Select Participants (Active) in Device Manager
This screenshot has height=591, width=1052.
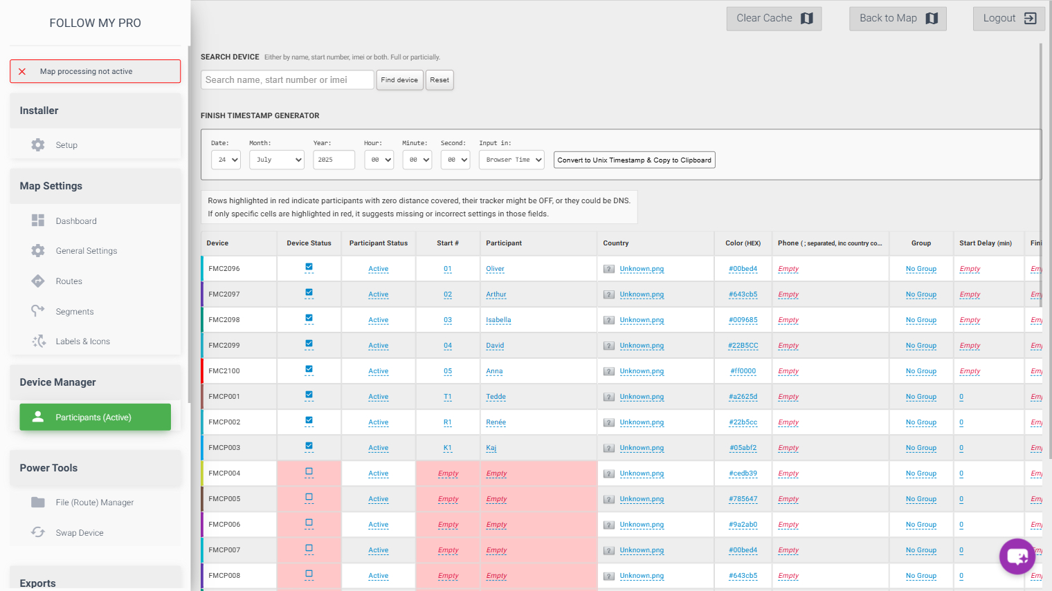coord(95,418)
